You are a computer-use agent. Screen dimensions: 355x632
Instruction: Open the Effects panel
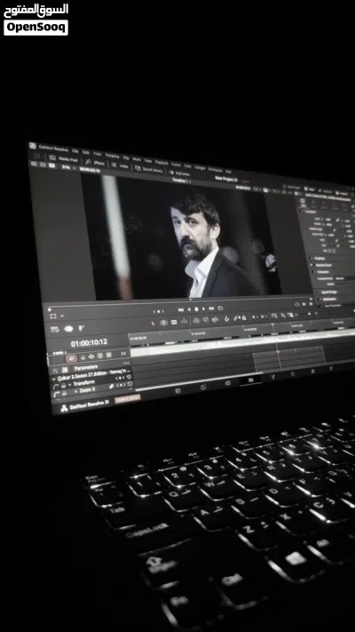[95, 163]
